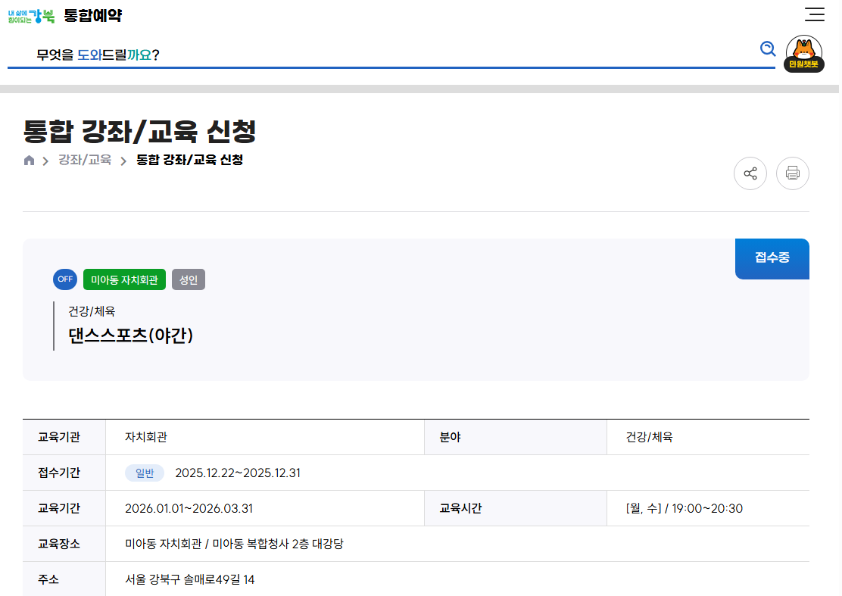This screenshot has height=596, width=842.
Task: Open the hamburger menu
Action: 815,14
